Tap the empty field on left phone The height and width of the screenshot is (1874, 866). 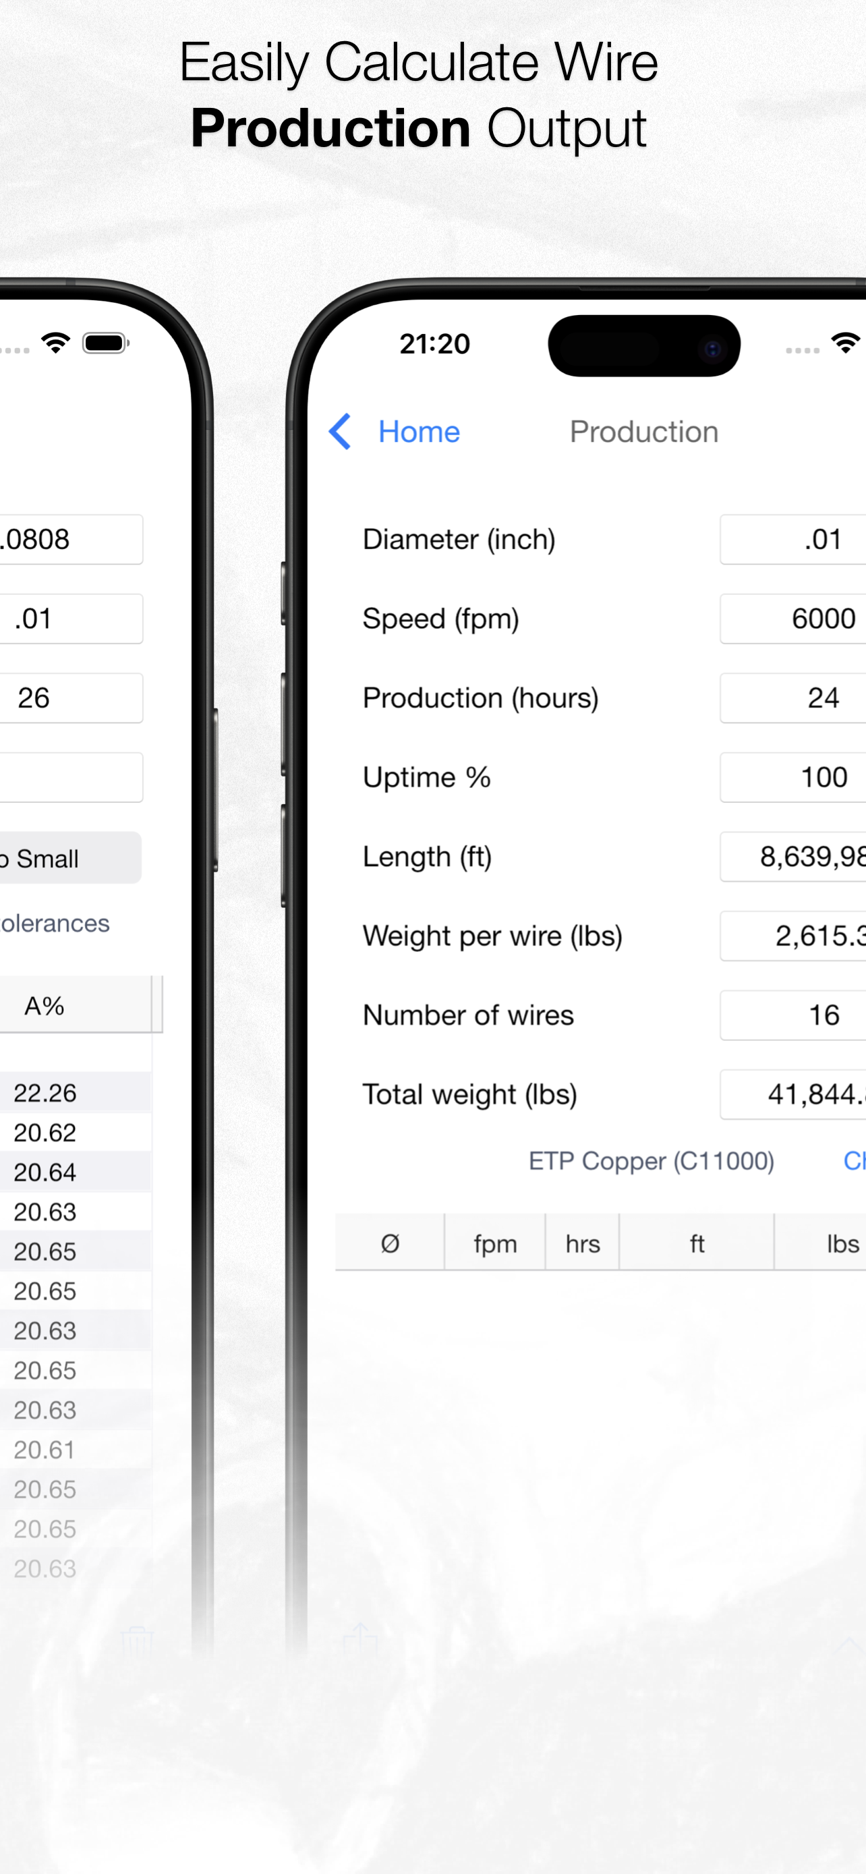pos(71,778)
